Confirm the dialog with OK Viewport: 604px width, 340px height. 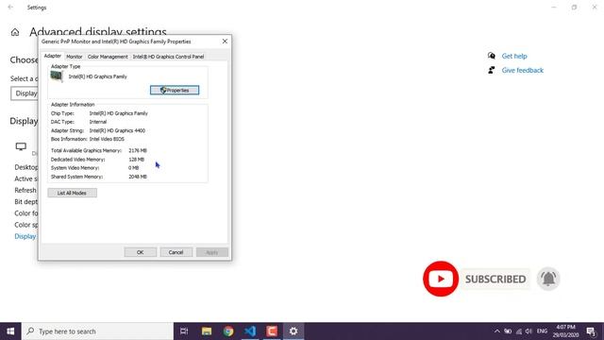pos(141,252)
